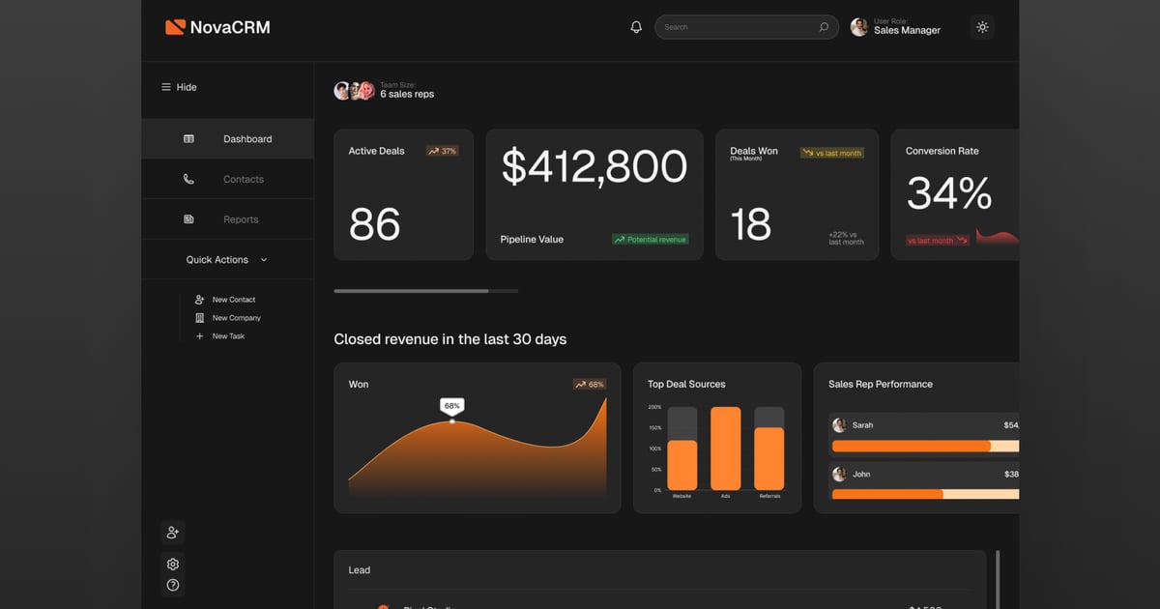The height and width of the screenshot is (609, 1160).
Task: Select the New Contact quick action
Action: [x=234, y=300]
